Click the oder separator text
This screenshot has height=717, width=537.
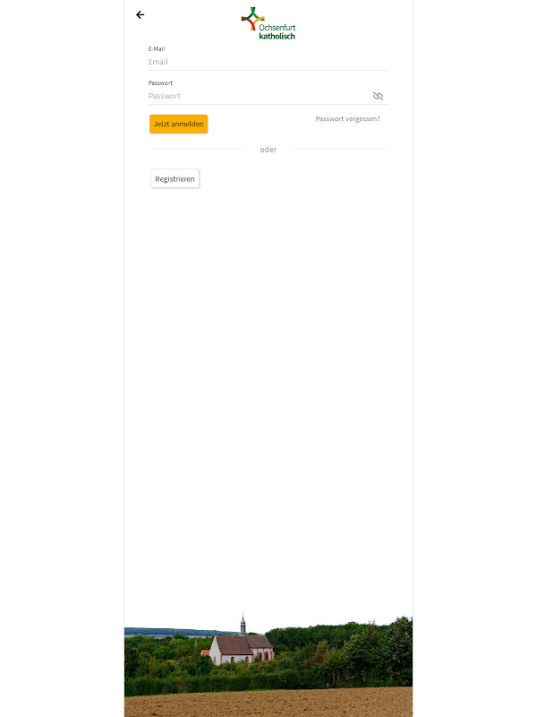[x=268, y=150]
